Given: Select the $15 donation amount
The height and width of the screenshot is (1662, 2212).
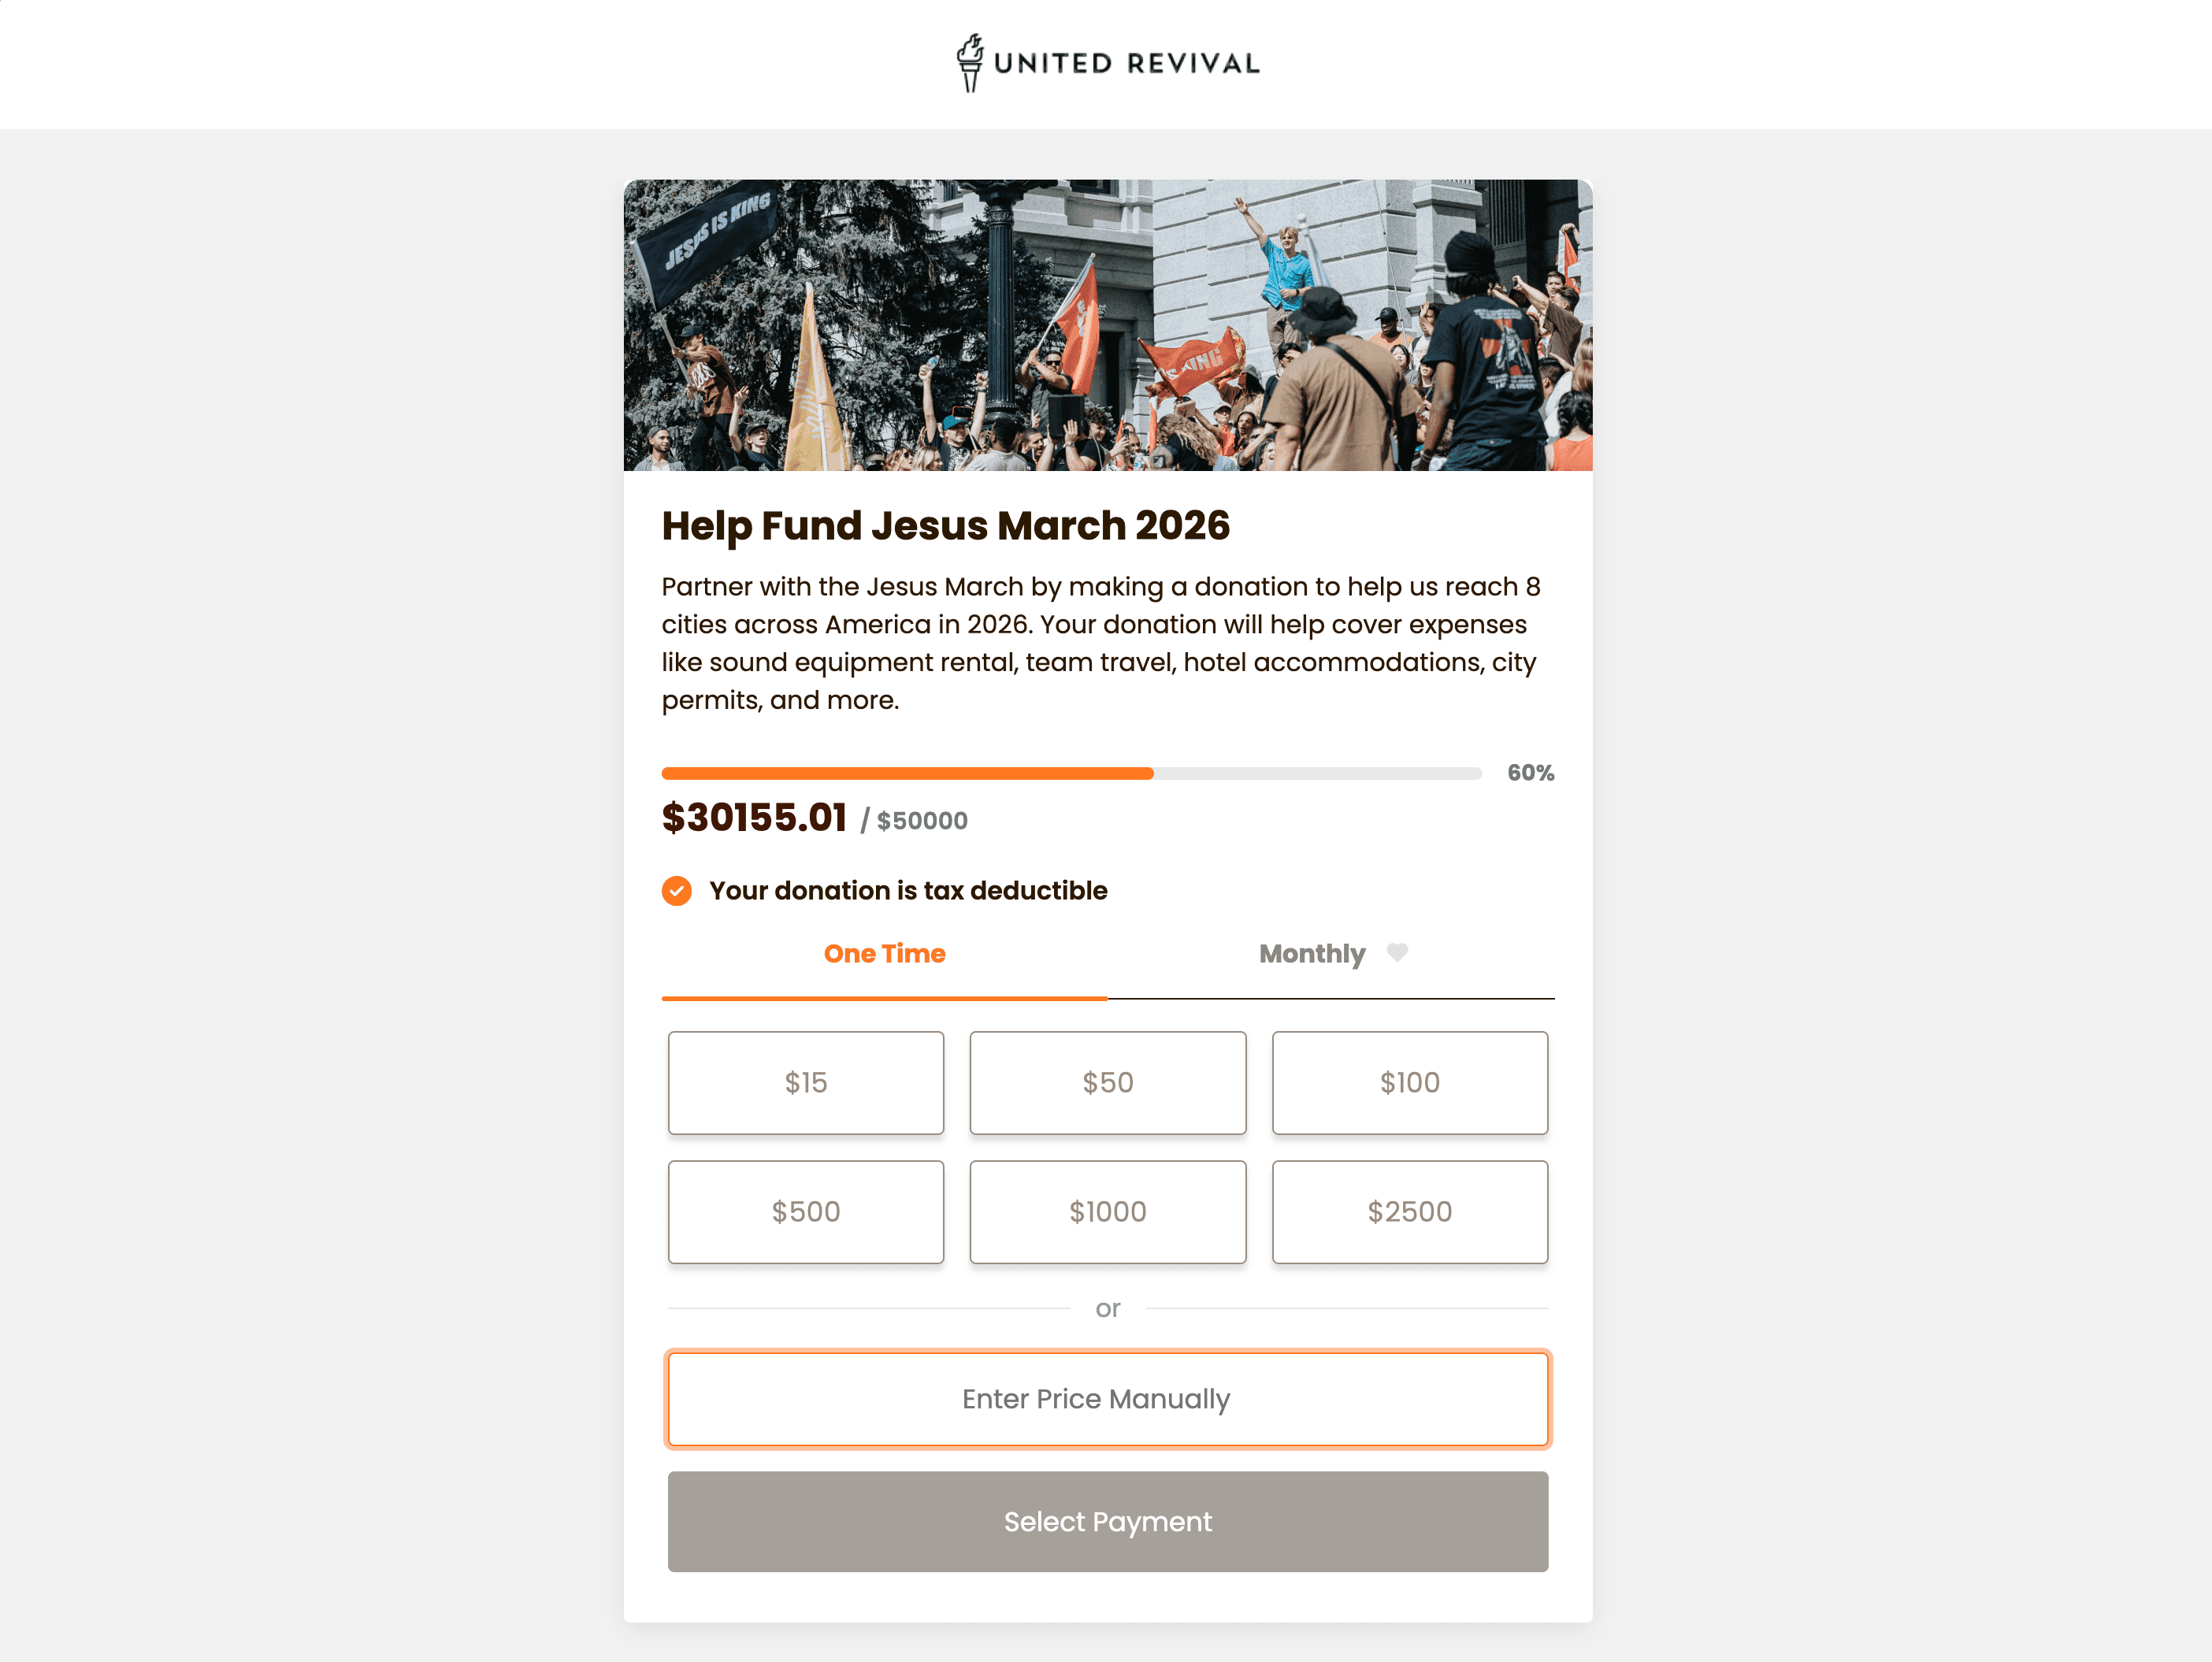Looking at the screenshot, I should [805, 1082].
